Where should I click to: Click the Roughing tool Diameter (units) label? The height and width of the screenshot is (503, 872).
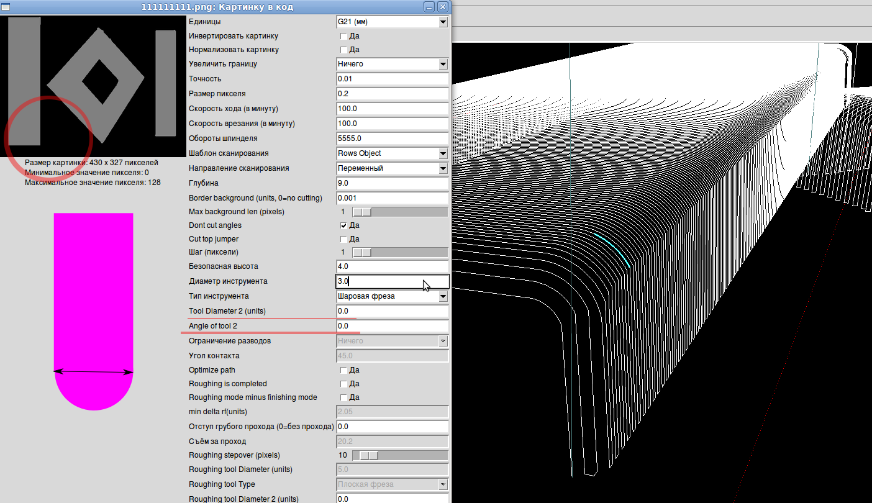coord(240,469)
